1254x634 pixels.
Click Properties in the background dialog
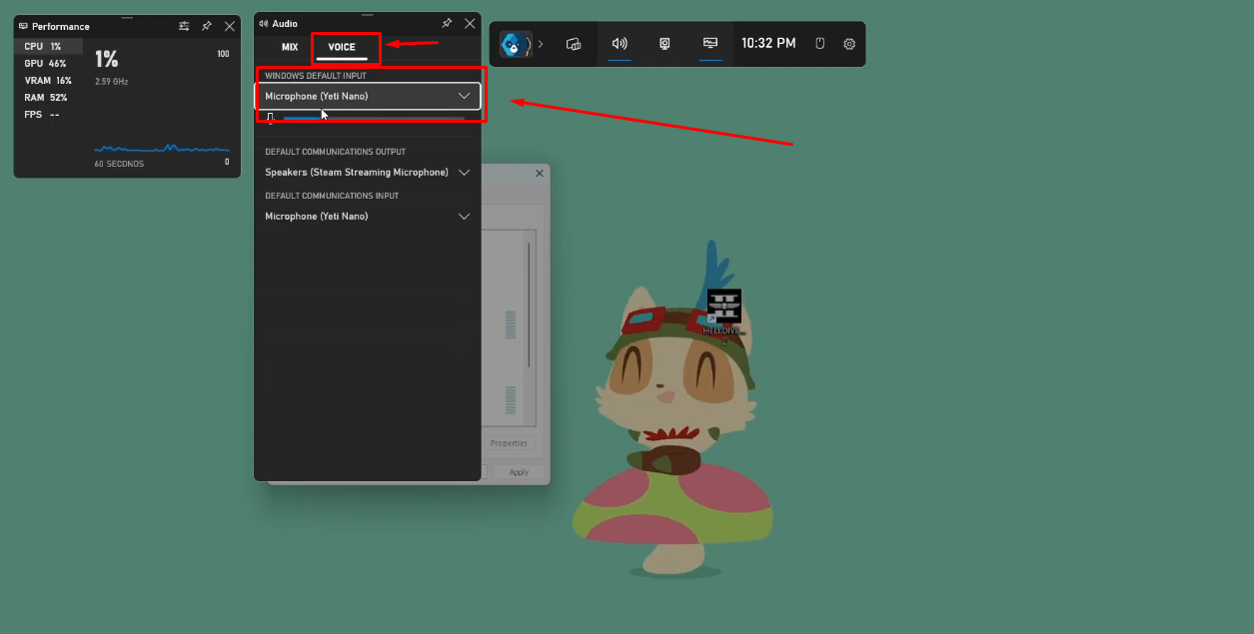[x=510, y=443]
